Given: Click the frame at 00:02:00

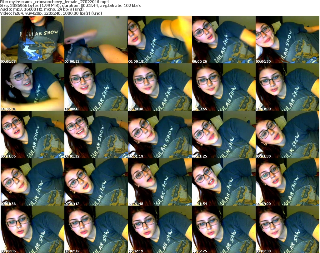Looking at the screenshot, I should coord(287,182).
